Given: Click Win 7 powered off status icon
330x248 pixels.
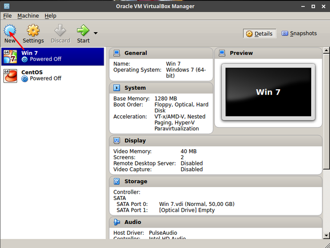Looking at the screenshot, I should pyautogui.click(x=25, y=60).
